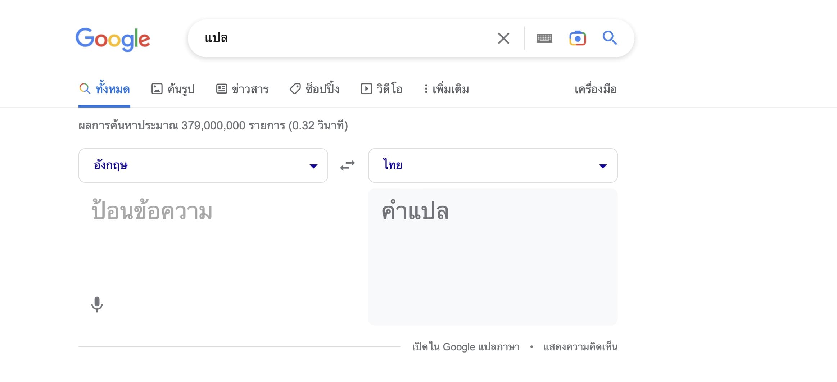Open the อังกฤษ source language dropdown
Screen dimensions: 837x382
pyautogui.click(x=203, y=165)
